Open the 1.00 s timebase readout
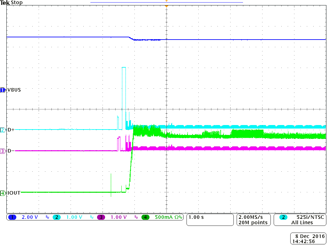The height and width of the screenshot is (245, 327). pos(195,217)
